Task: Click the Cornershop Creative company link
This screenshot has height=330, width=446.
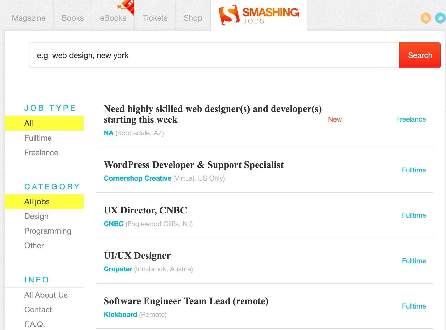Action: [x=137, y=178]
